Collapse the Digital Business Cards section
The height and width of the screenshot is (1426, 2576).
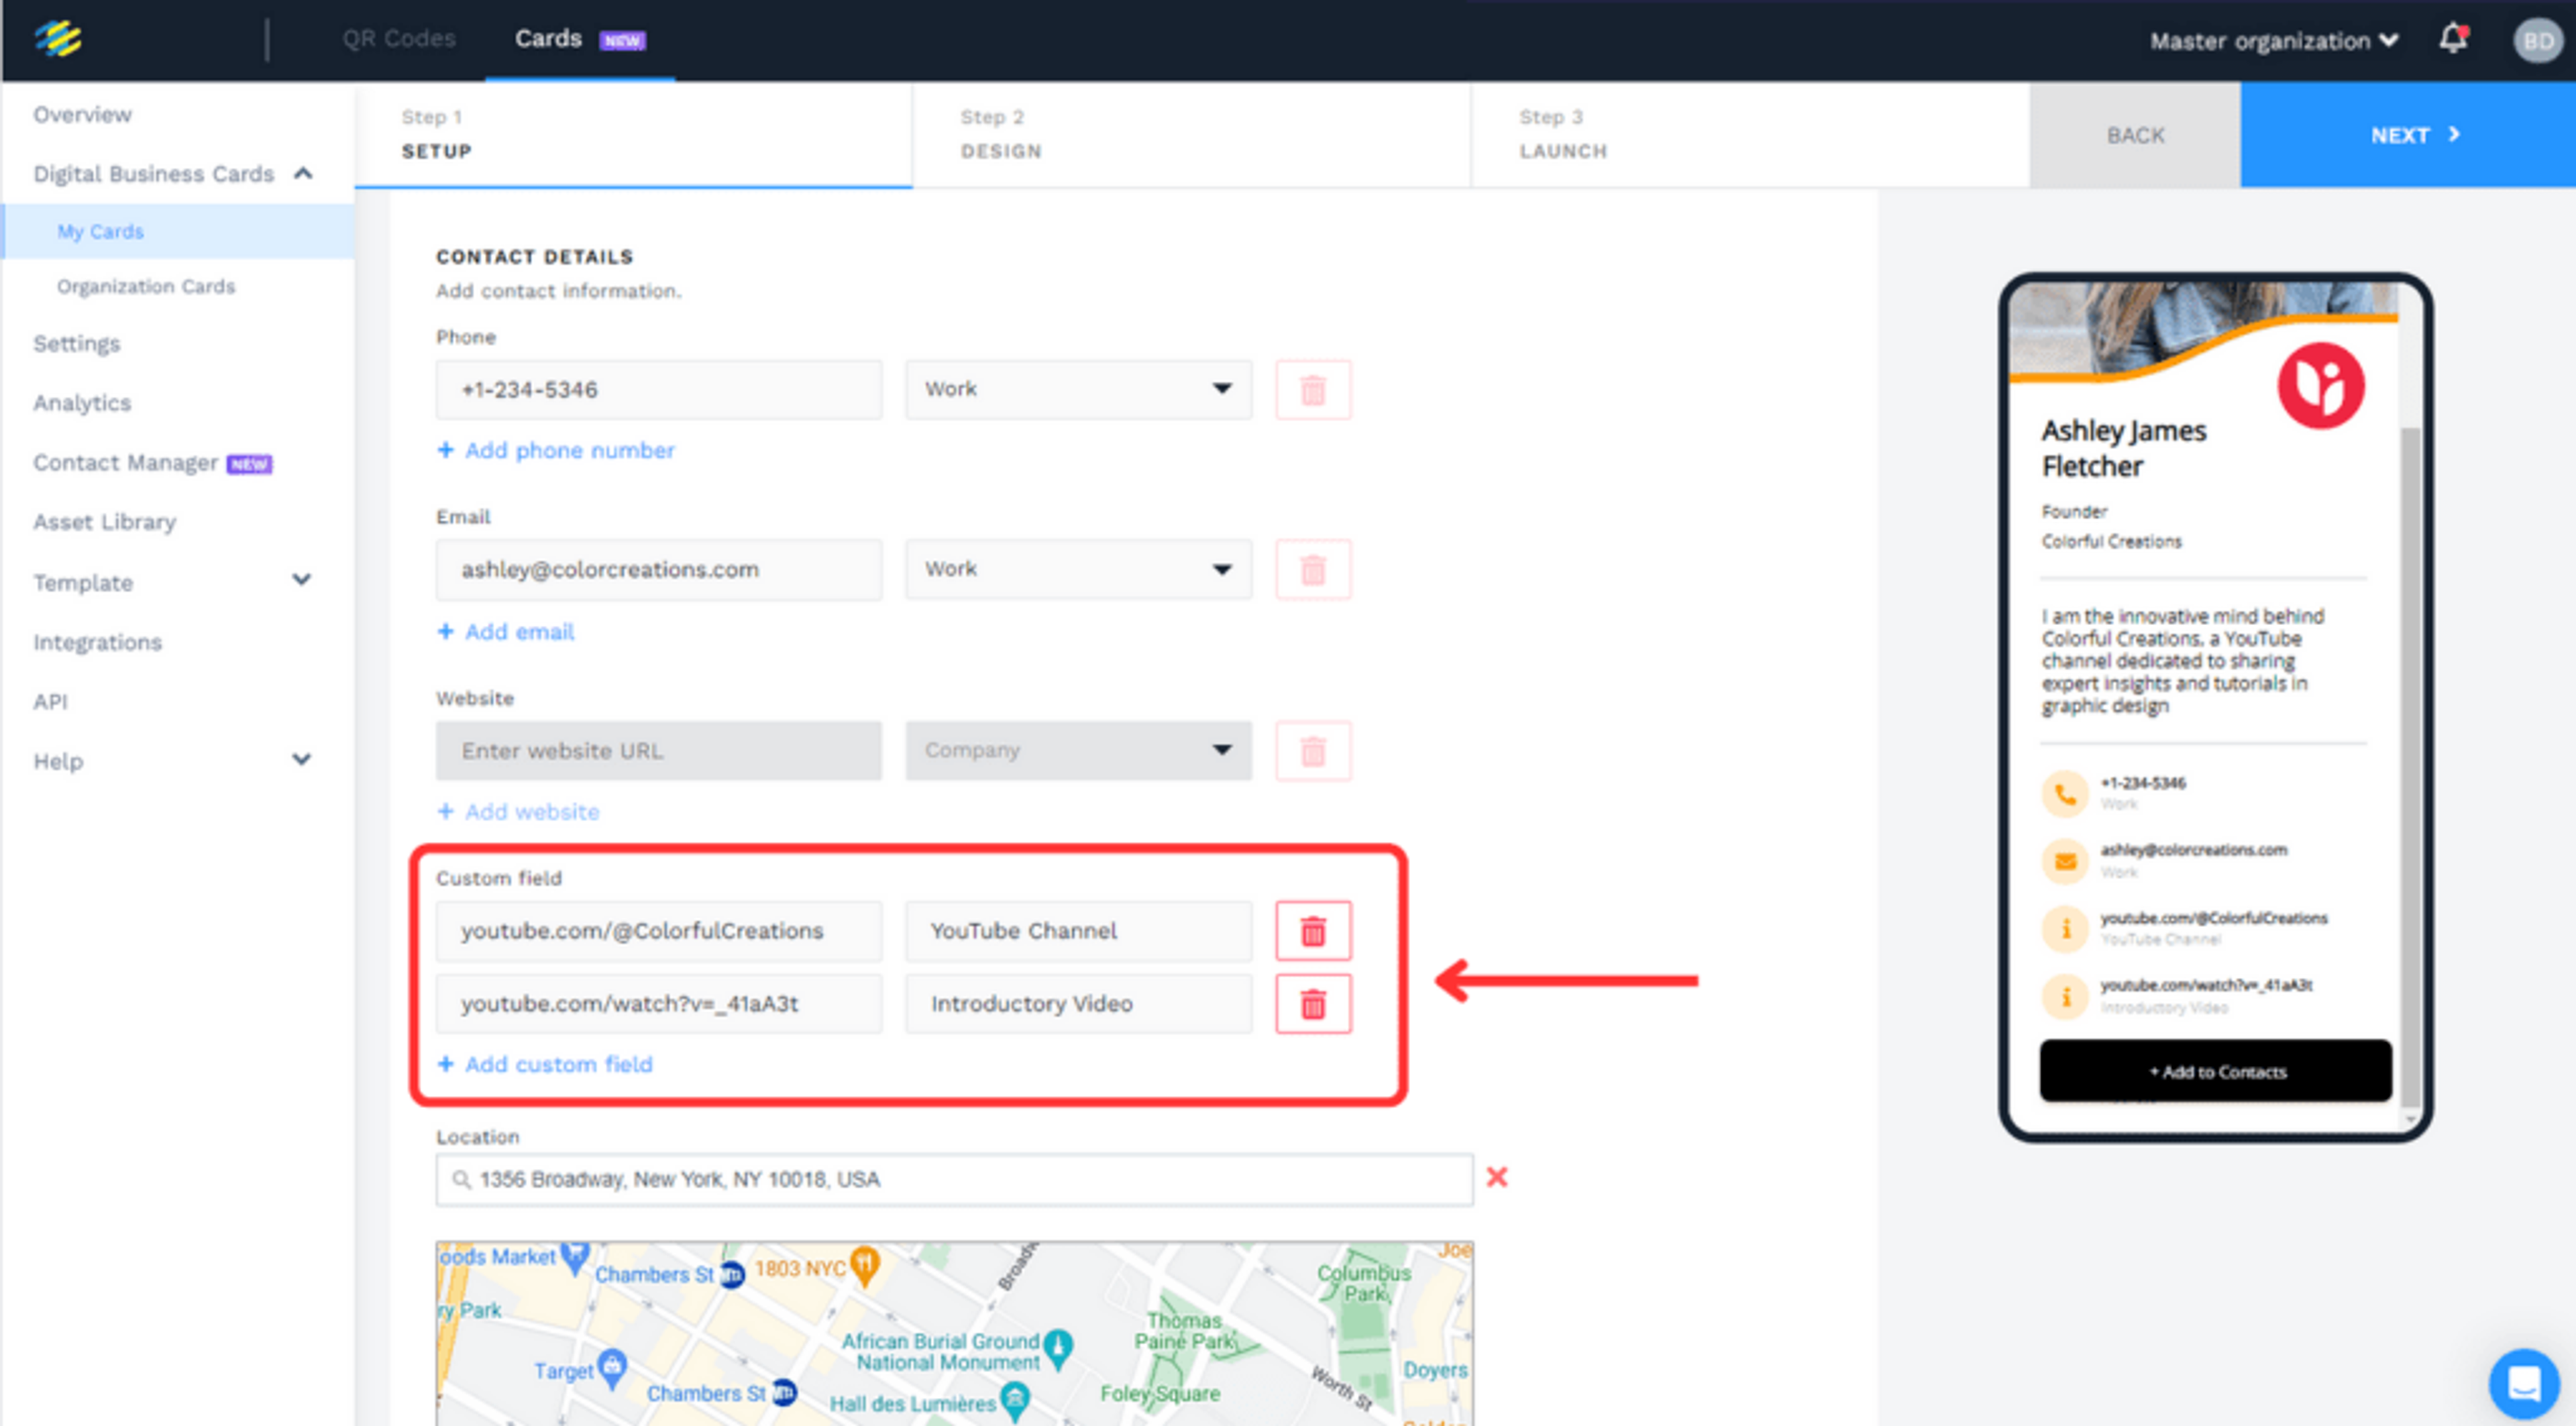(x=303, y=174)
